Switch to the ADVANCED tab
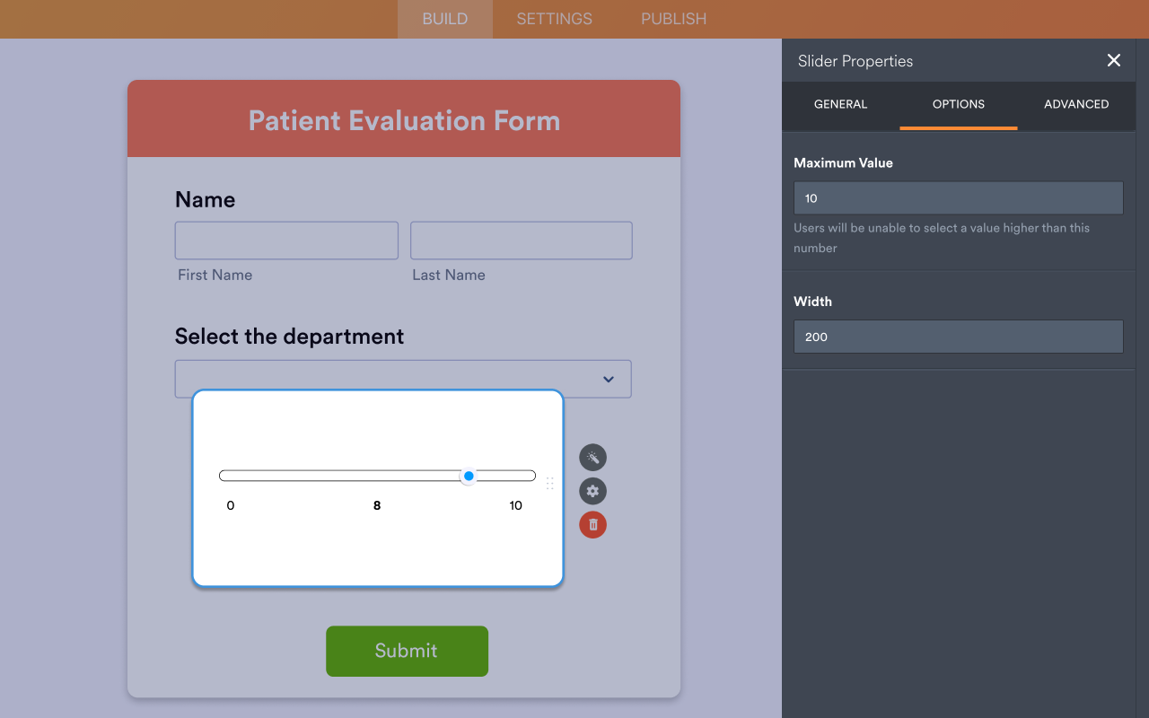The image size is (1149, 718). (1076, 104)
